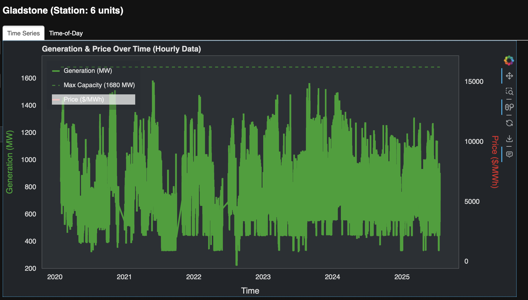Click the Bokeh logo icon
The image size is (528, 300).
click(x=509, y=61)
